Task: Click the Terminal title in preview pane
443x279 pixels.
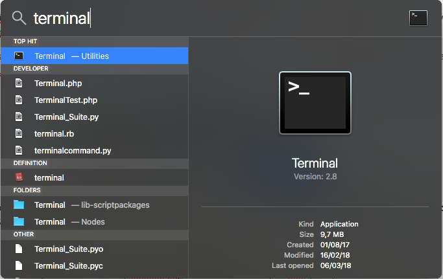Action: [x=315, y=163]
